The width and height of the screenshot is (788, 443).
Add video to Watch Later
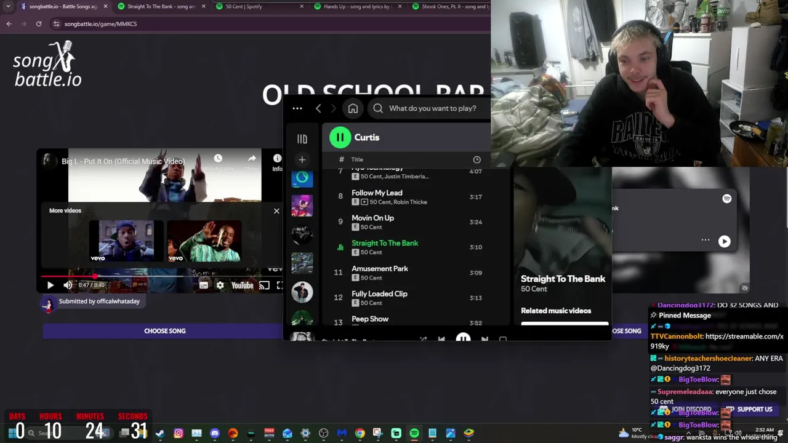point(218,162)
